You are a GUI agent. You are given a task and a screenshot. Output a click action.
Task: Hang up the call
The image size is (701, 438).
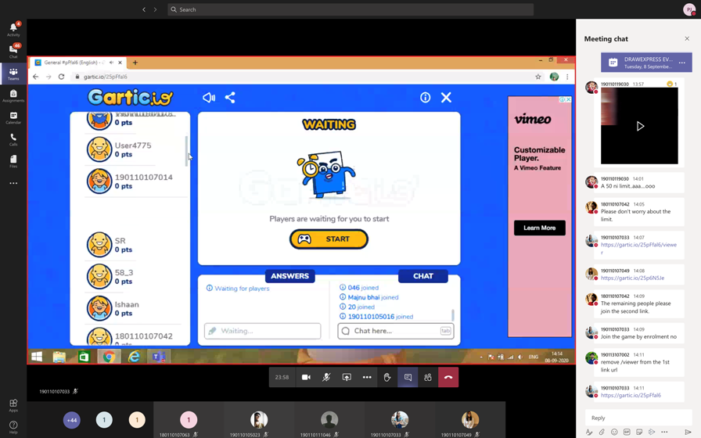tap(448, 377)
